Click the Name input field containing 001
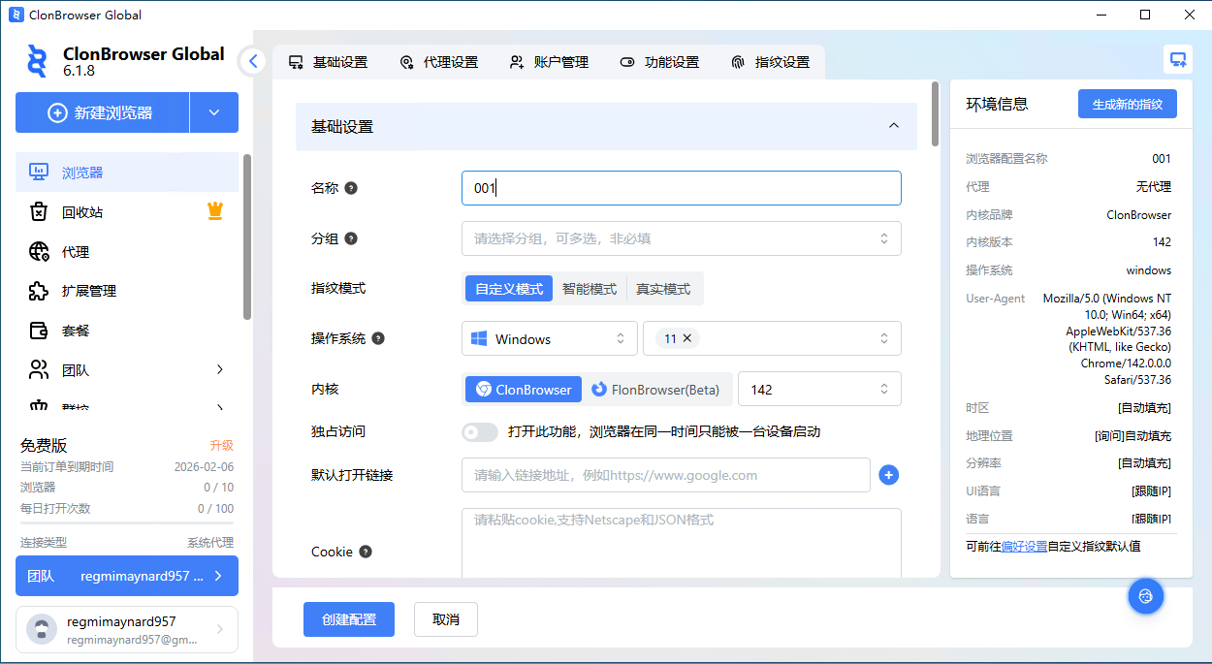Screen dimensions: 1212x664 coord(681,188)
